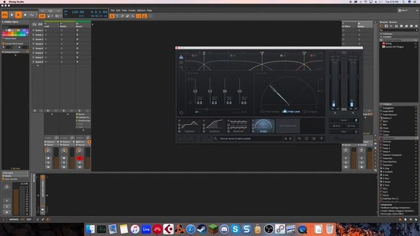Select the eraser tool in the toolbar
The height and width of the screenshot is (236, 420).
[x=127, y=16]
